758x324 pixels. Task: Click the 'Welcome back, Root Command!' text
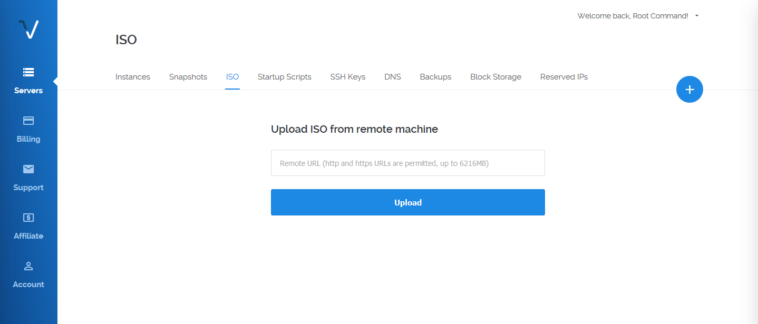633,16
